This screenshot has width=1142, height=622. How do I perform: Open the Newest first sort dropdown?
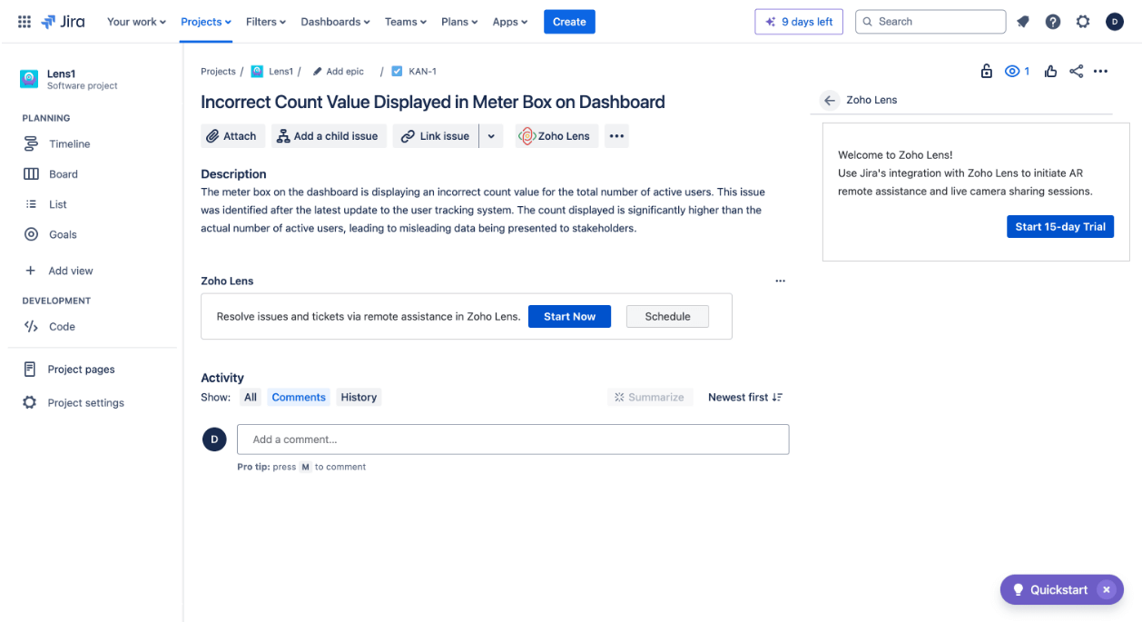(744, 397)
